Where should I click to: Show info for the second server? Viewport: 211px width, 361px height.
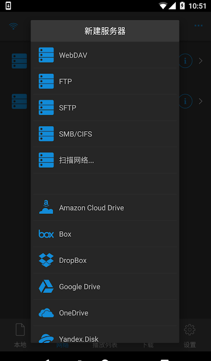185,101
